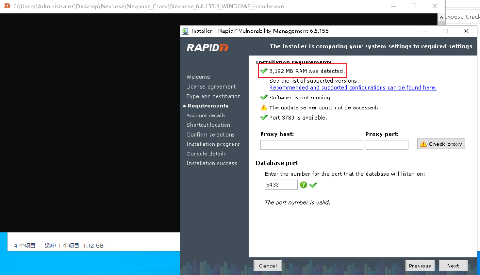Select the Requirements step
The image size is (480, 275).
208,106
